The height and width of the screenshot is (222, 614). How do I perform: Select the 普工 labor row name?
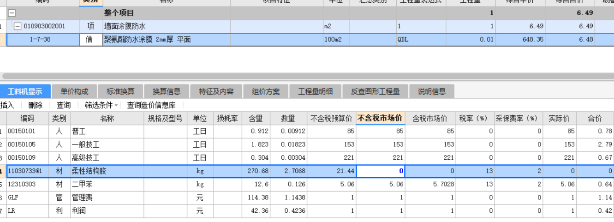79,132
